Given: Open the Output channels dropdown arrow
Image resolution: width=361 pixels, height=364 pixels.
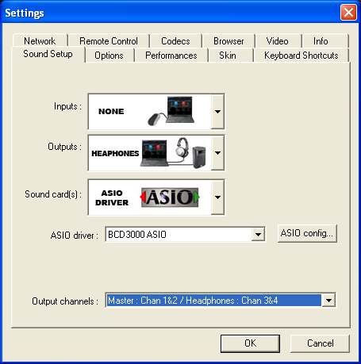Looking at the screenshot, I should (328, 301).
